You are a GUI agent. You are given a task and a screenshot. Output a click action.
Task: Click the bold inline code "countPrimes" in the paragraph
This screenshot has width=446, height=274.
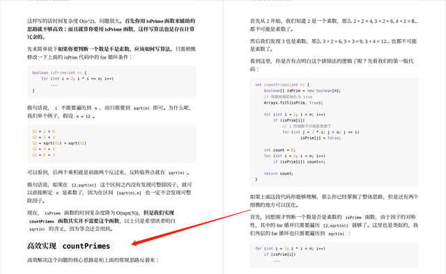[42, 221]
